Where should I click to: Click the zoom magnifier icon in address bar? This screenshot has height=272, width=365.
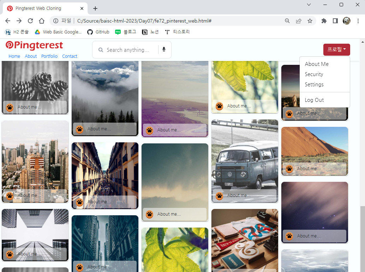(287, 21)
